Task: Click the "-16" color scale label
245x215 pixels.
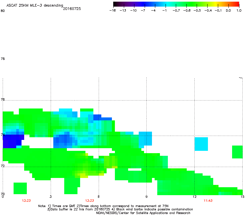Action: pos(113,11)
